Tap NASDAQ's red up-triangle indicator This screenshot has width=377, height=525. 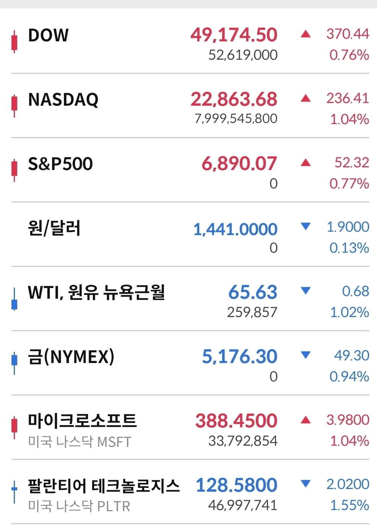coord(305,98)
